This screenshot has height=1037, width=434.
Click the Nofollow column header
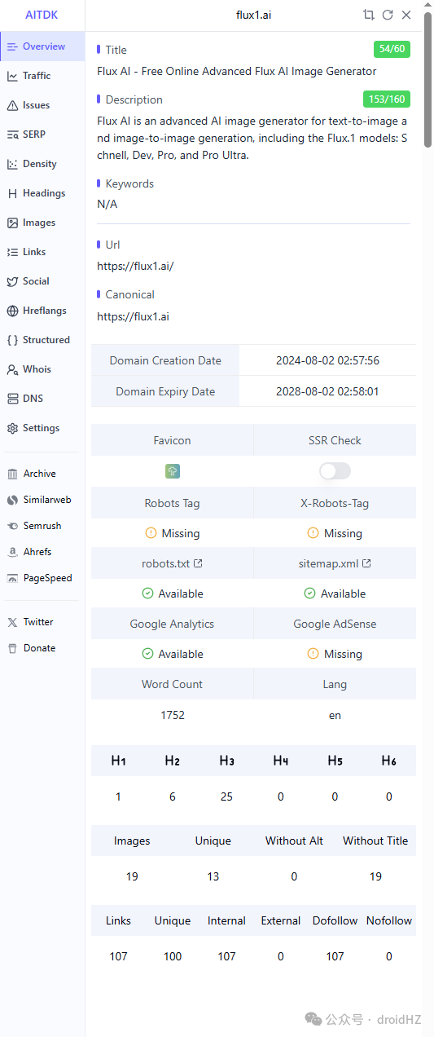click(389, 920)
